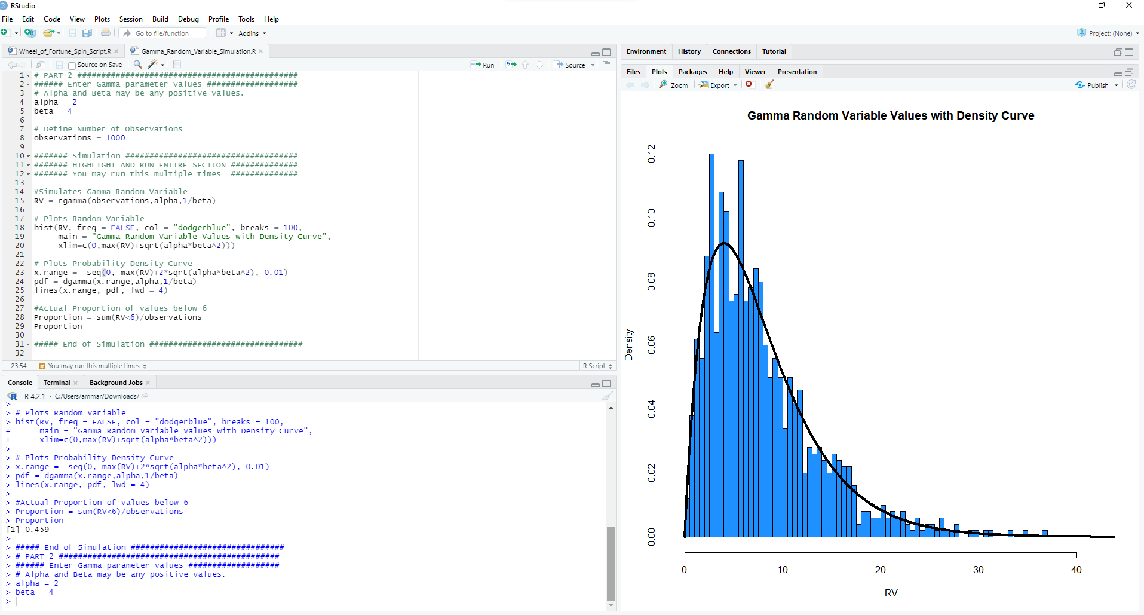Viewport: 1144px width, 615px height.
Task: View current working directory arrow icon
Action: tap(145, 396)
